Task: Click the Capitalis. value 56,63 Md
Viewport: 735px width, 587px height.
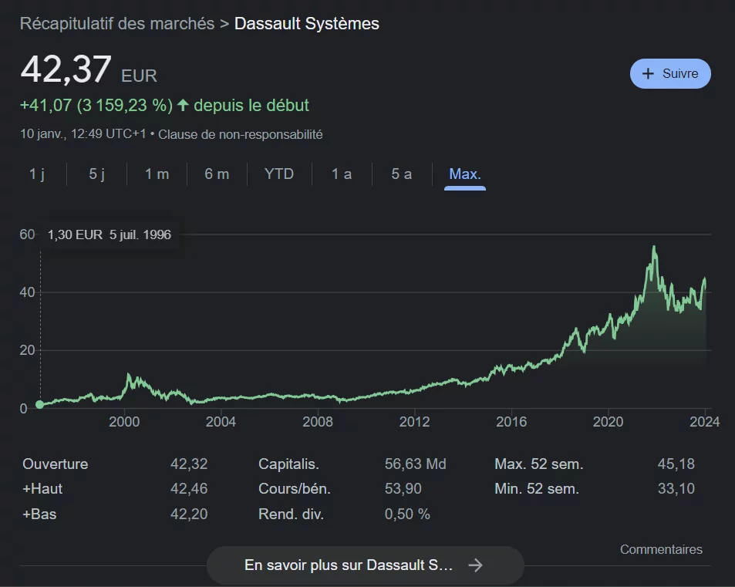Action: click(415, 464)
